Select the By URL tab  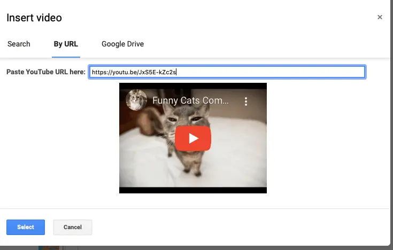tap(66, 44)
